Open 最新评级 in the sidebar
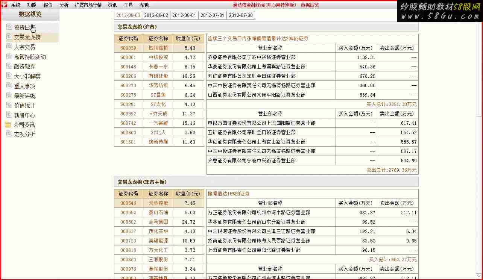 coord(24,96)
